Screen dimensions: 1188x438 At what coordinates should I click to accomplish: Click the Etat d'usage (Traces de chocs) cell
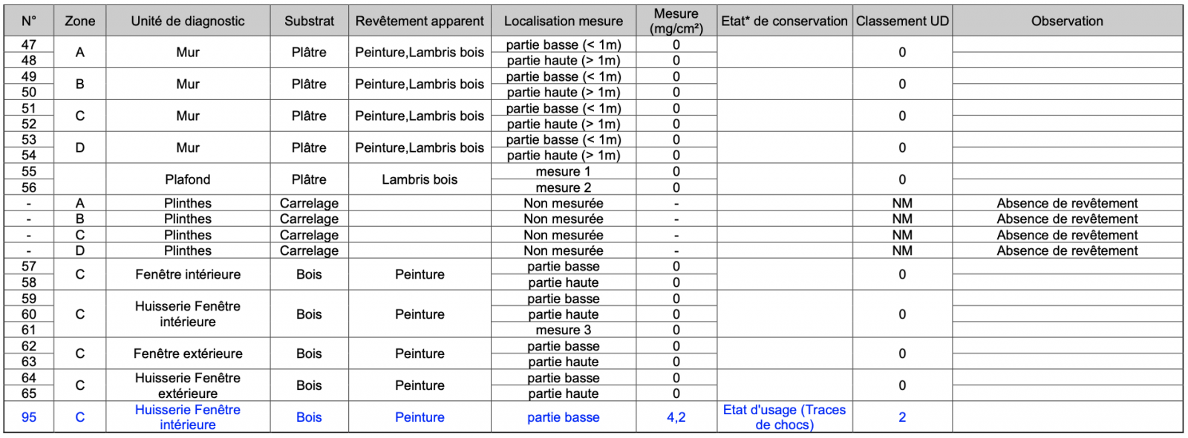784,417
